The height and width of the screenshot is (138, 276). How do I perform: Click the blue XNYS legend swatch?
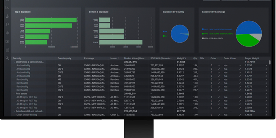pyautogui.click(x=203, y=29)
